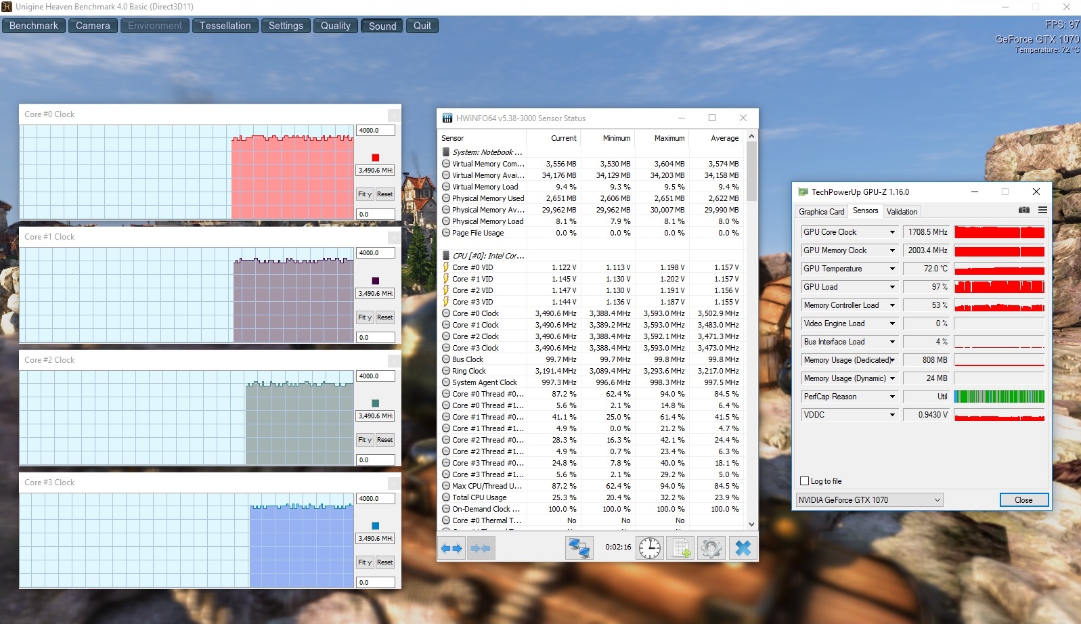Click Fit y in the Core #3 Clock graph

(x=365, y=562)
